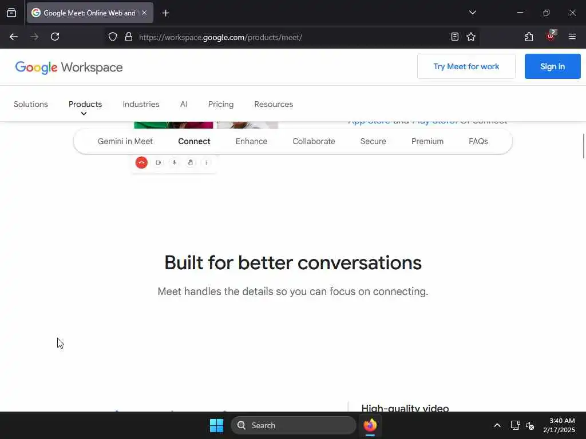Open the AI menu item

184,104
